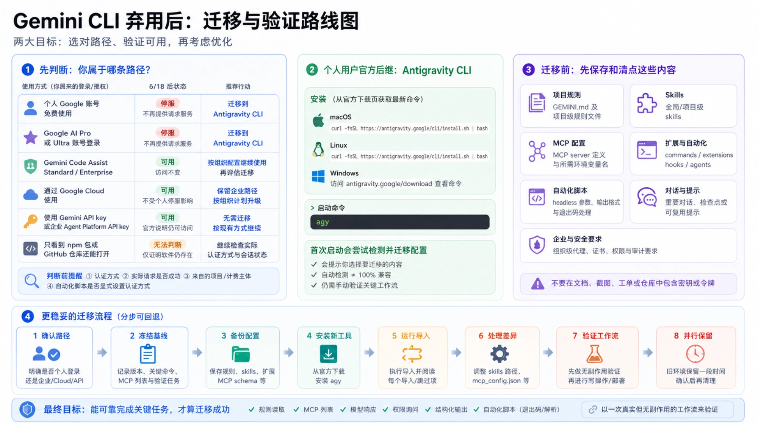Screen dimensions: 758x426
Task: Click the checkmark next to 权限询问
Action: (x=385, y=410)
